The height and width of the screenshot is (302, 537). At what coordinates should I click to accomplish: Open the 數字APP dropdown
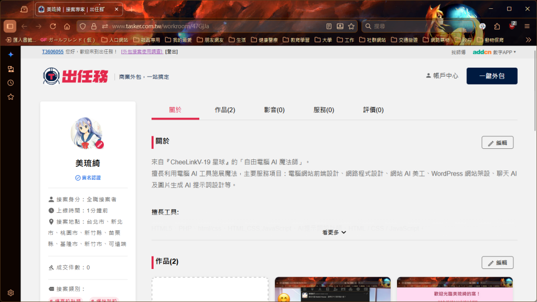495,52
